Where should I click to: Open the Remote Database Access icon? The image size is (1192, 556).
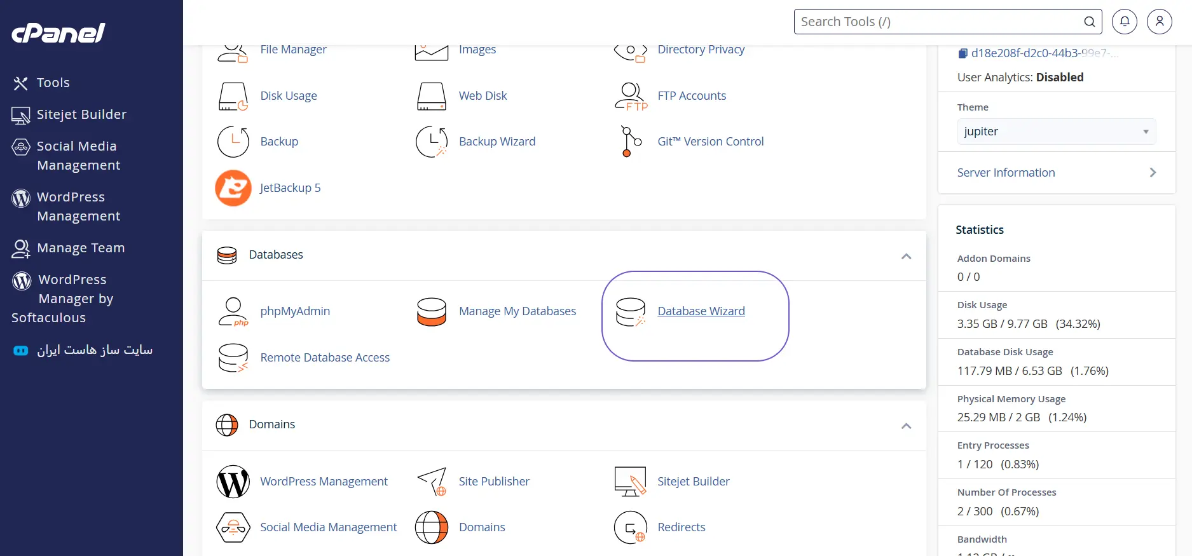[x=233, y=358]
